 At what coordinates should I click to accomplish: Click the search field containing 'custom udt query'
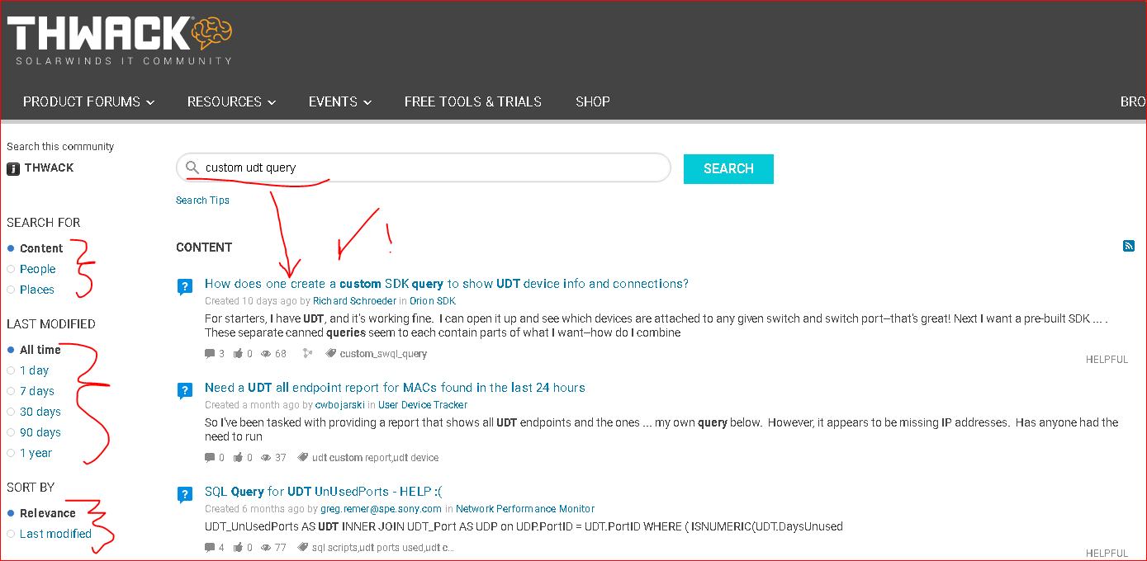[424, 167]
